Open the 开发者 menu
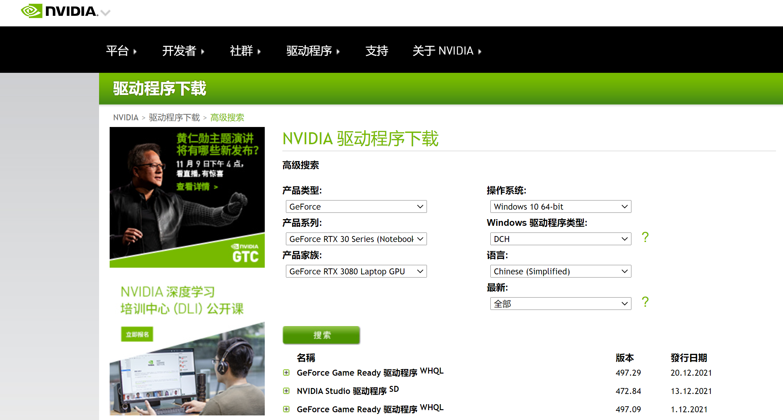783x420 pixels. point(183,51)
